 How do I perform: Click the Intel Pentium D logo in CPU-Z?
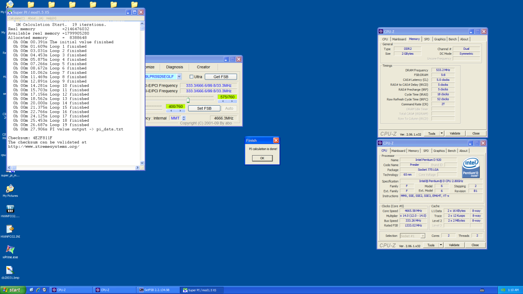tap(471, 168)
